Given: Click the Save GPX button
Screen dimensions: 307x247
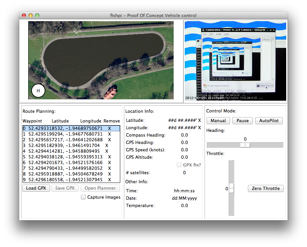Looking at the screenshot, I should (65, 188).
